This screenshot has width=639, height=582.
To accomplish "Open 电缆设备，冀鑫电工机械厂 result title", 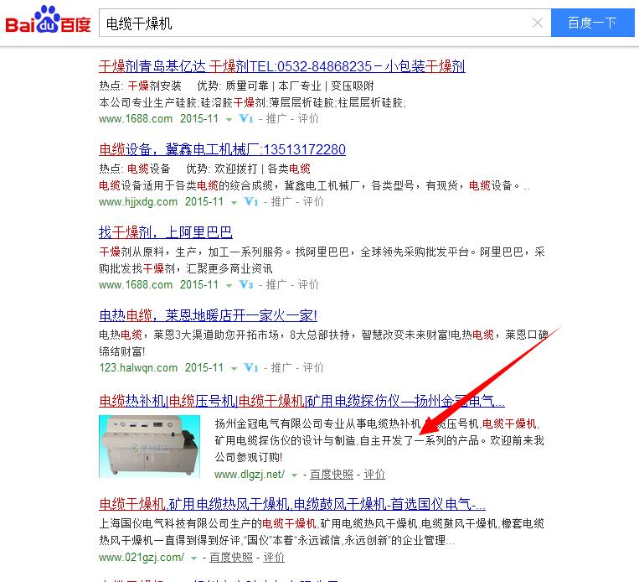I will coord(223,149).
